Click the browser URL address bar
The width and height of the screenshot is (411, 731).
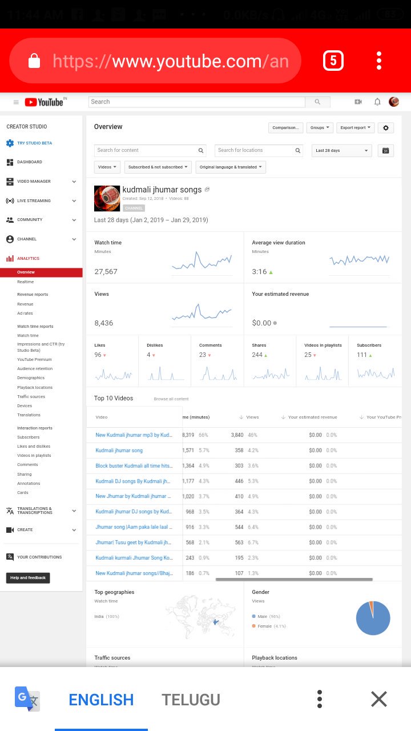(x=155, y=61)
